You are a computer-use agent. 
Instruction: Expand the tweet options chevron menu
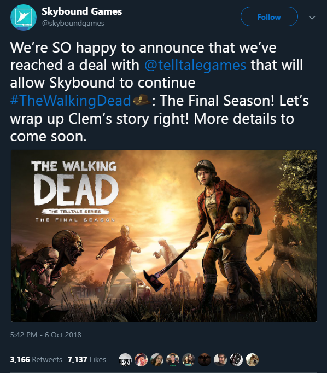coord(312,18)
